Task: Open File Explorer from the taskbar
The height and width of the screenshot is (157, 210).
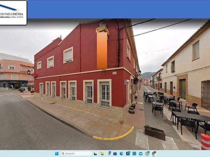Action: click(102, 153)
